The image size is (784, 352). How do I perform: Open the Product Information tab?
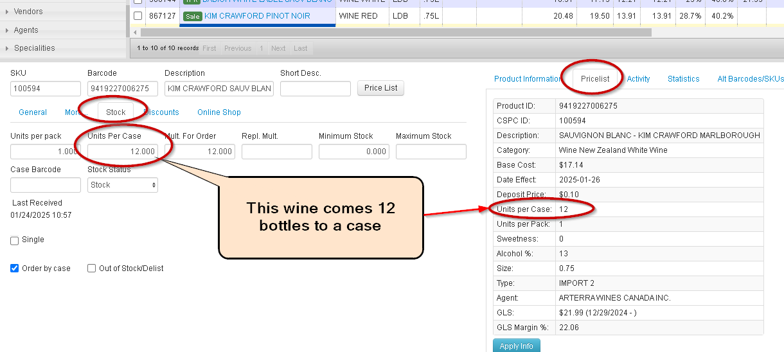click(528, 79)
